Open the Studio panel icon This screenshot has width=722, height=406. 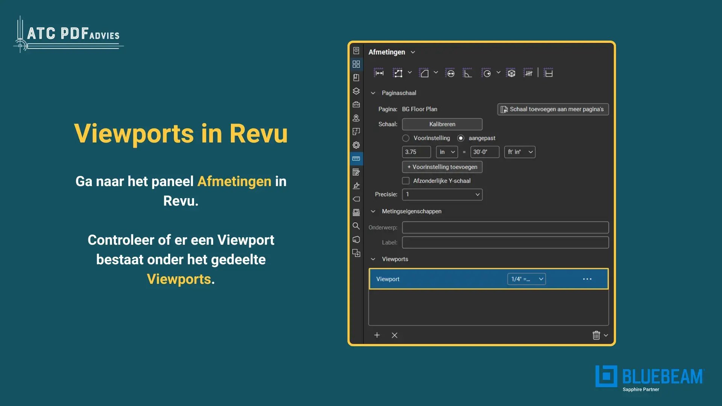pyautogui.click(x=356, y=212)
